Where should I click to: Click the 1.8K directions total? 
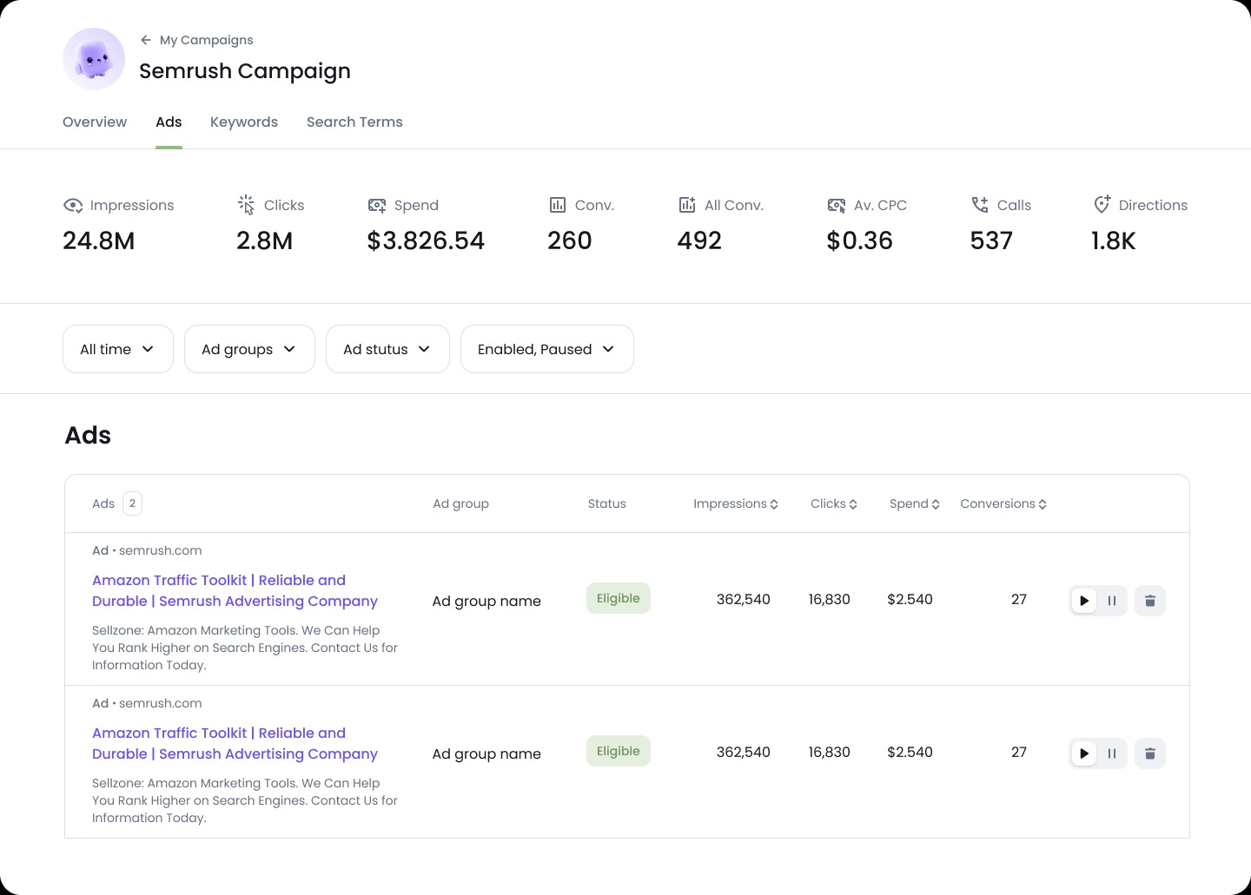click(x=1114, y=240)
